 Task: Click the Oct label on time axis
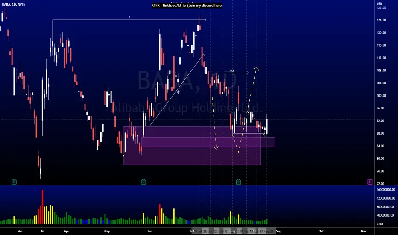(321, 231)
